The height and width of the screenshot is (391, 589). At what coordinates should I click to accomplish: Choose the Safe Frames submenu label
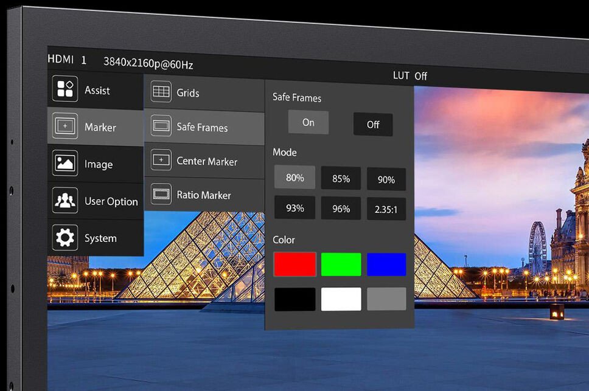point(202,128)
